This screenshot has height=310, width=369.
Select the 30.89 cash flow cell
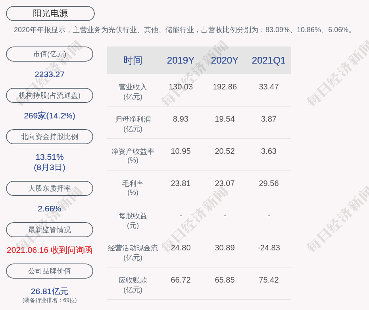tap(225, 248)
